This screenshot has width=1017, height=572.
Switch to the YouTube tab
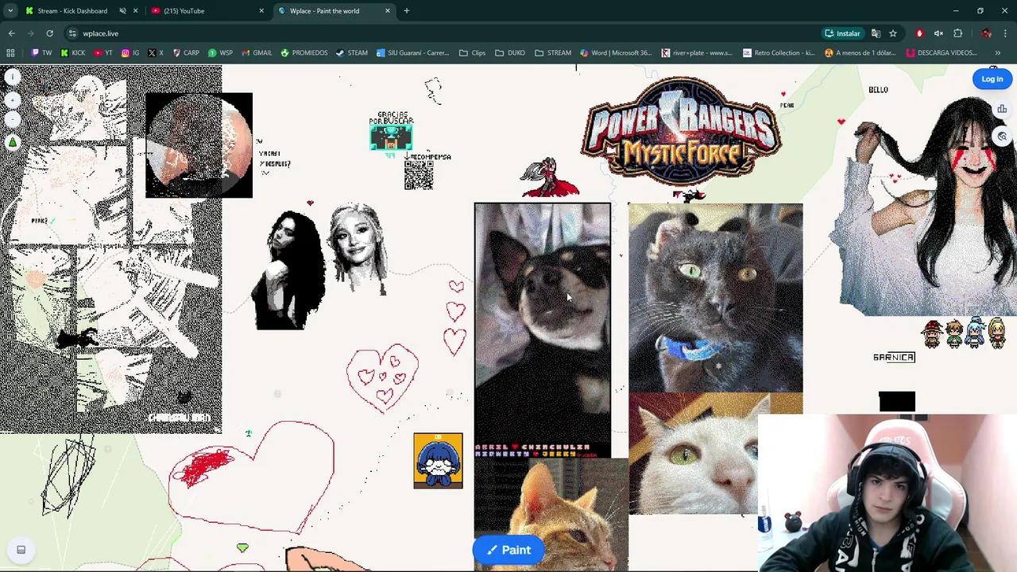pos(184,11)
